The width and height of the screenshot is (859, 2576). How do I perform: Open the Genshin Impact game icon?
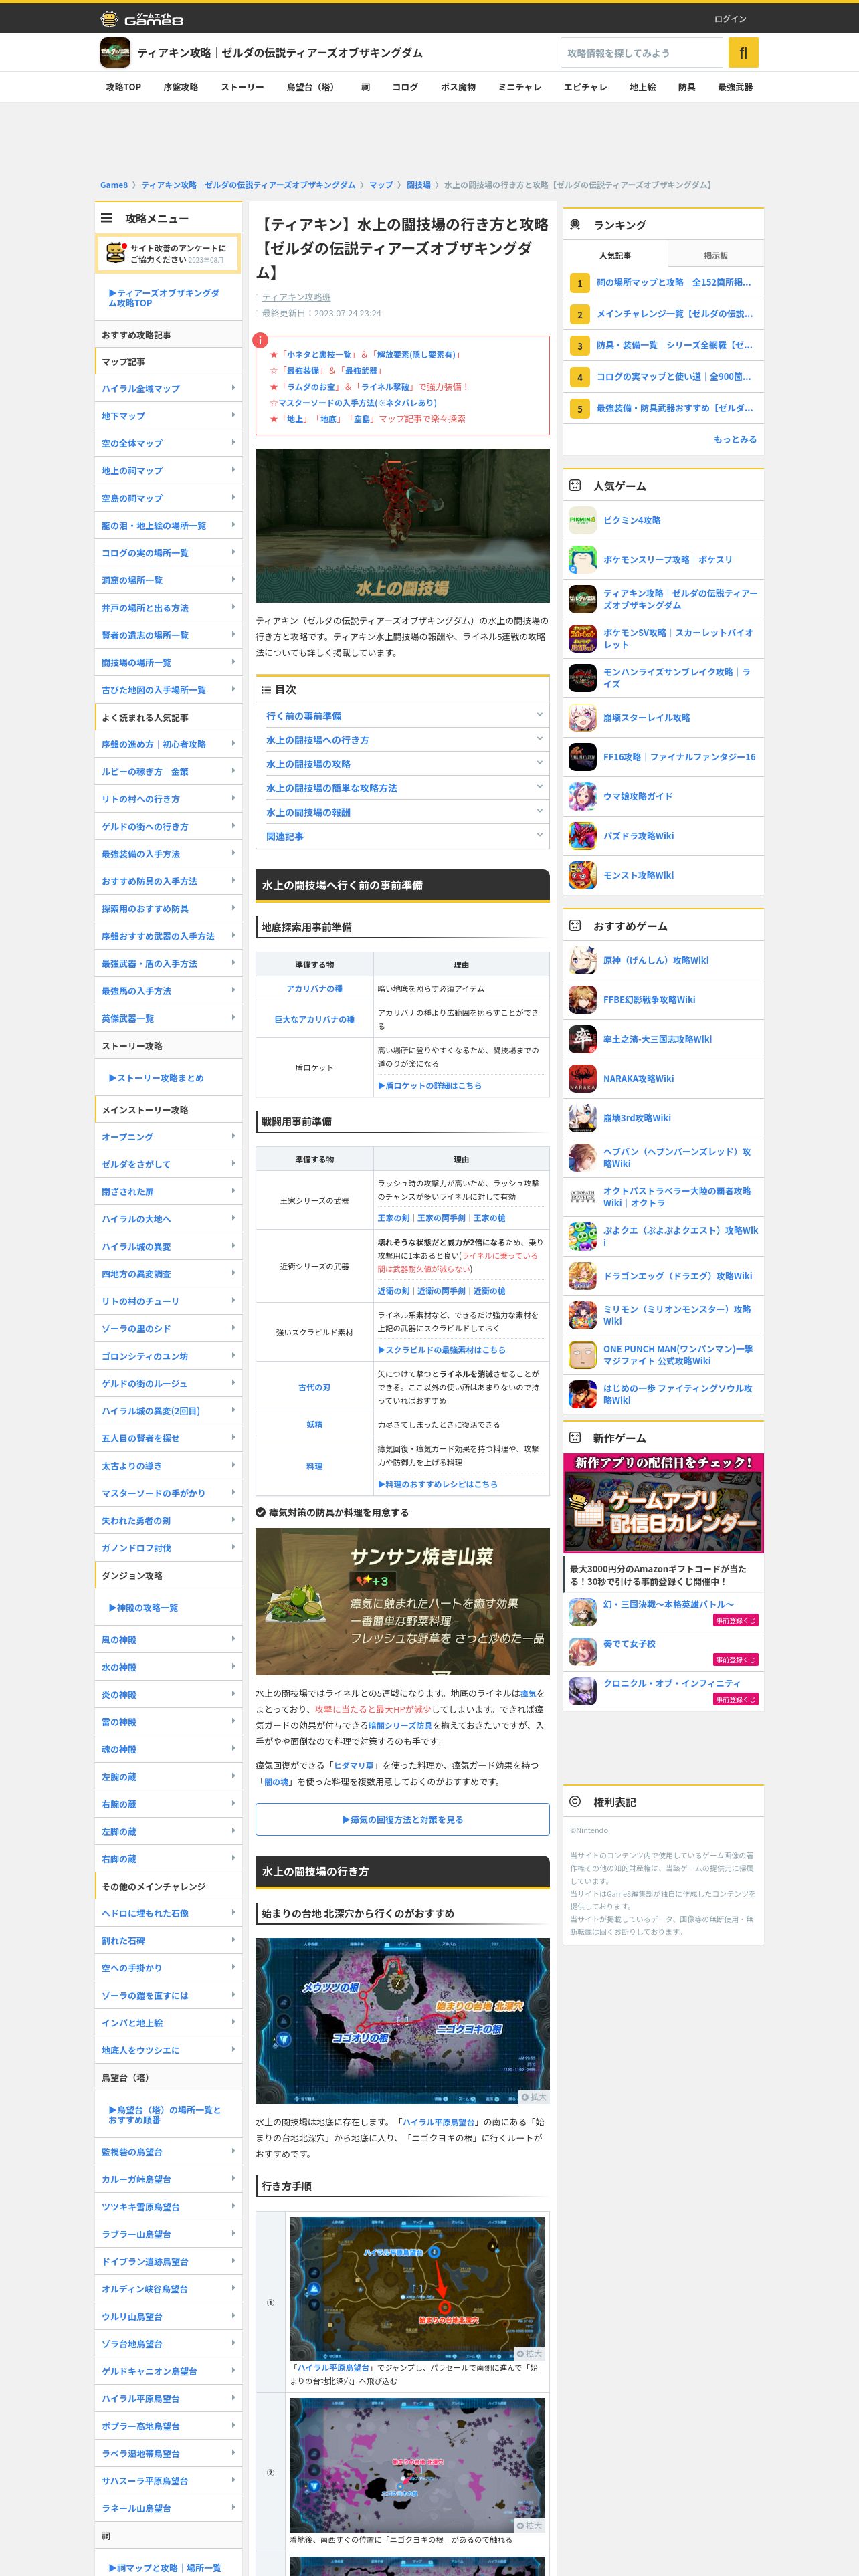pos(582,960)
